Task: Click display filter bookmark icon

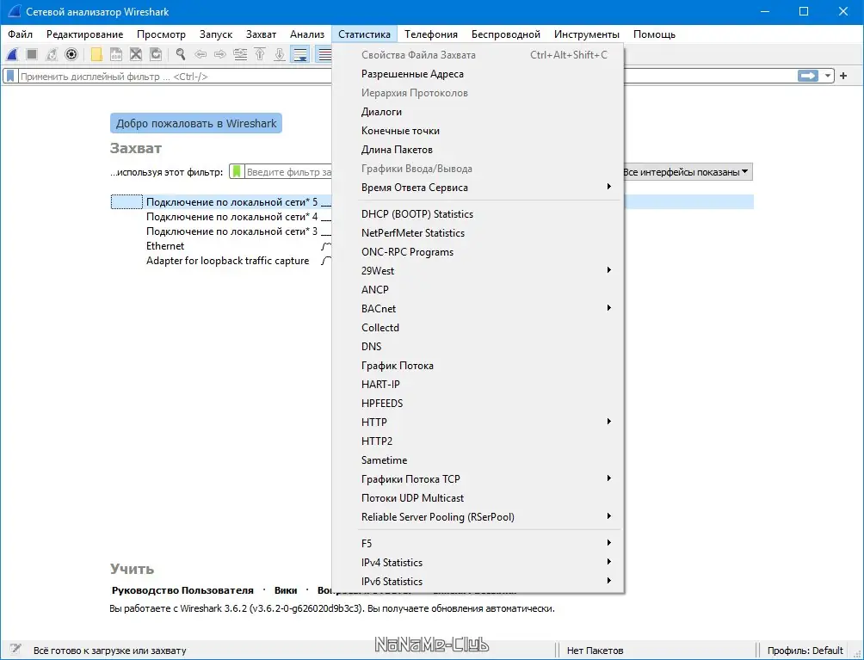Action: 10,76
